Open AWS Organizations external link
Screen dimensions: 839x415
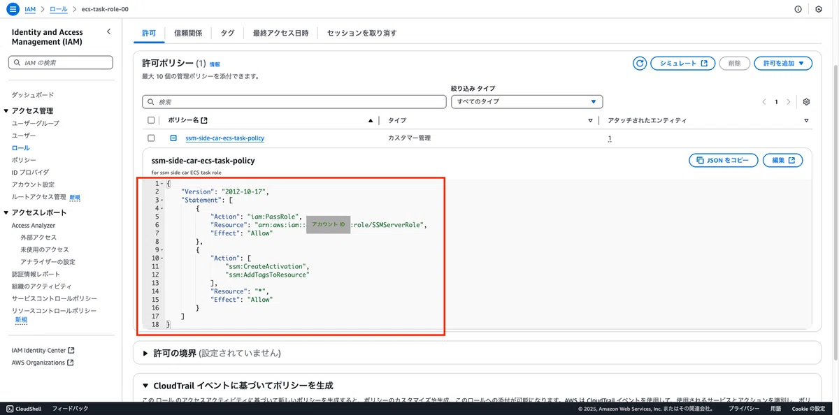coord(43,363)
